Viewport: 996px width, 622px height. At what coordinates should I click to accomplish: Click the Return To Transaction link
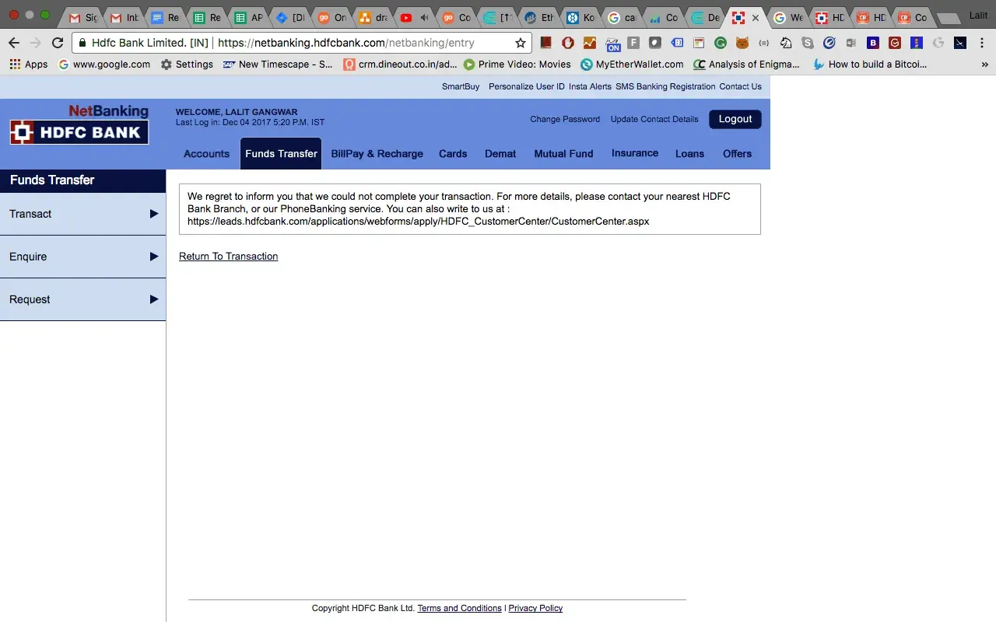228,257
